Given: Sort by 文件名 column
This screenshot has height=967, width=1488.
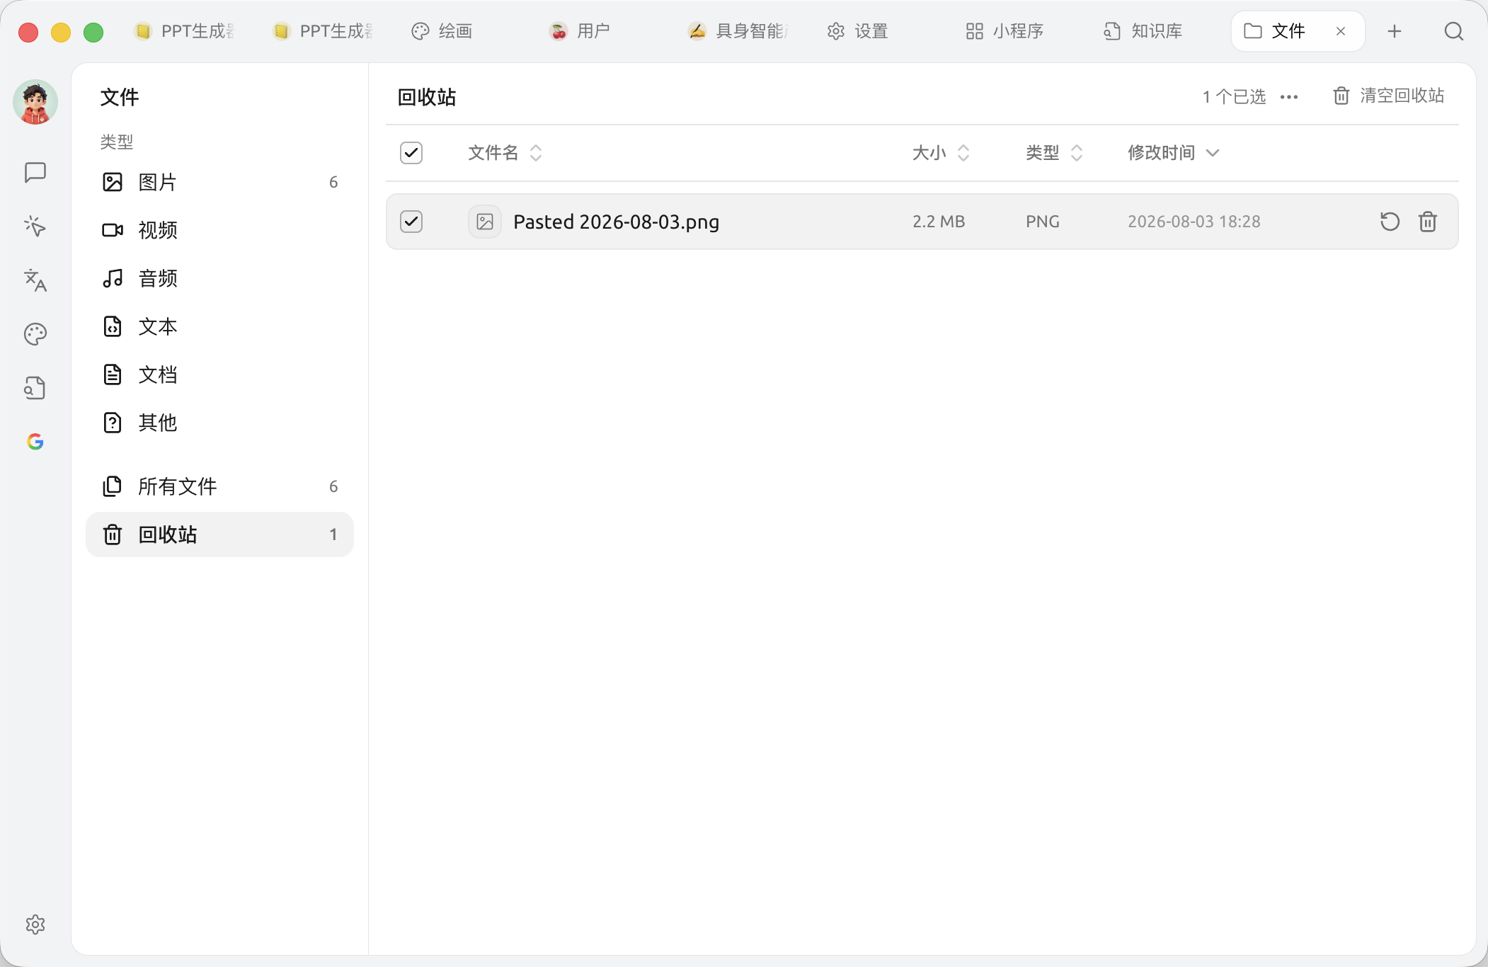Looking at the screenshot, I should (x=505, y=153).
